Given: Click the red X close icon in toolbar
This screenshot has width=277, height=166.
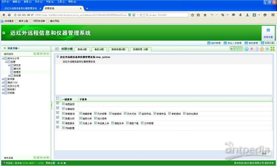Looking at the screenshot, I should click(252, 49).
